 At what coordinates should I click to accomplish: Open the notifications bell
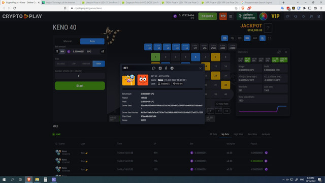coord(304,16)
